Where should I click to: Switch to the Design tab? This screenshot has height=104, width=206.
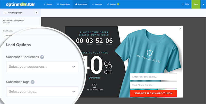coord(48,4)
